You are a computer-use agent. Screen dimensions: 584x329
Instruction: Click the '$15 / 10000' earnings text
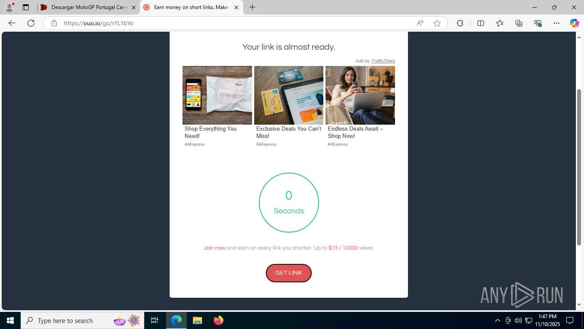tap(343, 248)
